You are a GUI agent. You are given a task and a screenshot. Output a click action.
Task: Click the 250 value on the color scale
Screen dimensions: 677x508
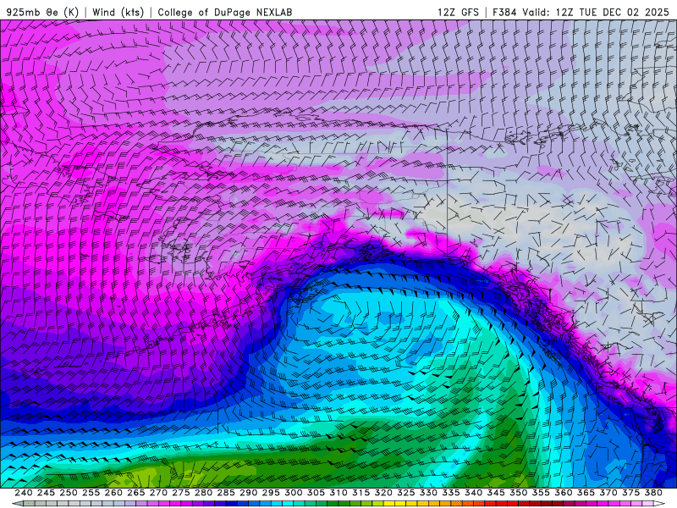click(x=69, y=493)
